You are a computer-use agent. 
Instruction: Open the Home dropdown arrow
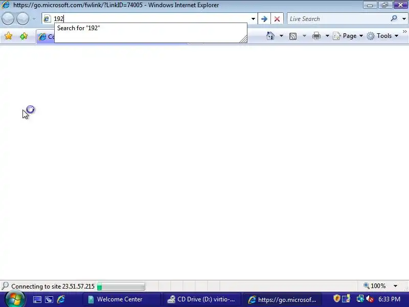coord(281,36)
